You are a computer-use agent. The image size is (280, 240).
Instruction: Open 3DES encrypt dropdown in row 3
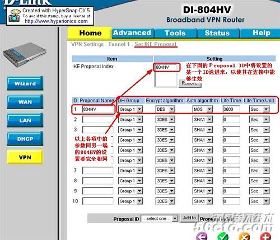[165, 130]
